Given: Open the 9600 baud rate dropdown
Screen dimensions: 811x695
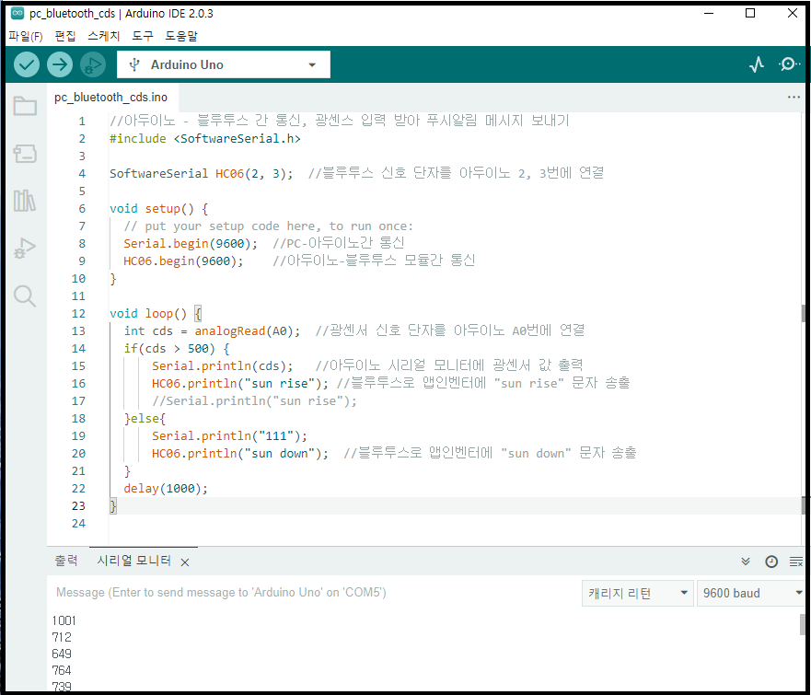Looking at the screenshot, I should tap(753, 593).
